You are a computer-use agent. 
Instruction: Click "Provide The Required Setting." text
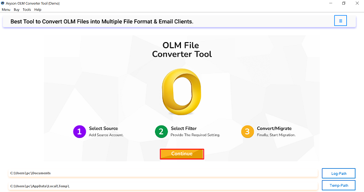[x=195, y=135]
